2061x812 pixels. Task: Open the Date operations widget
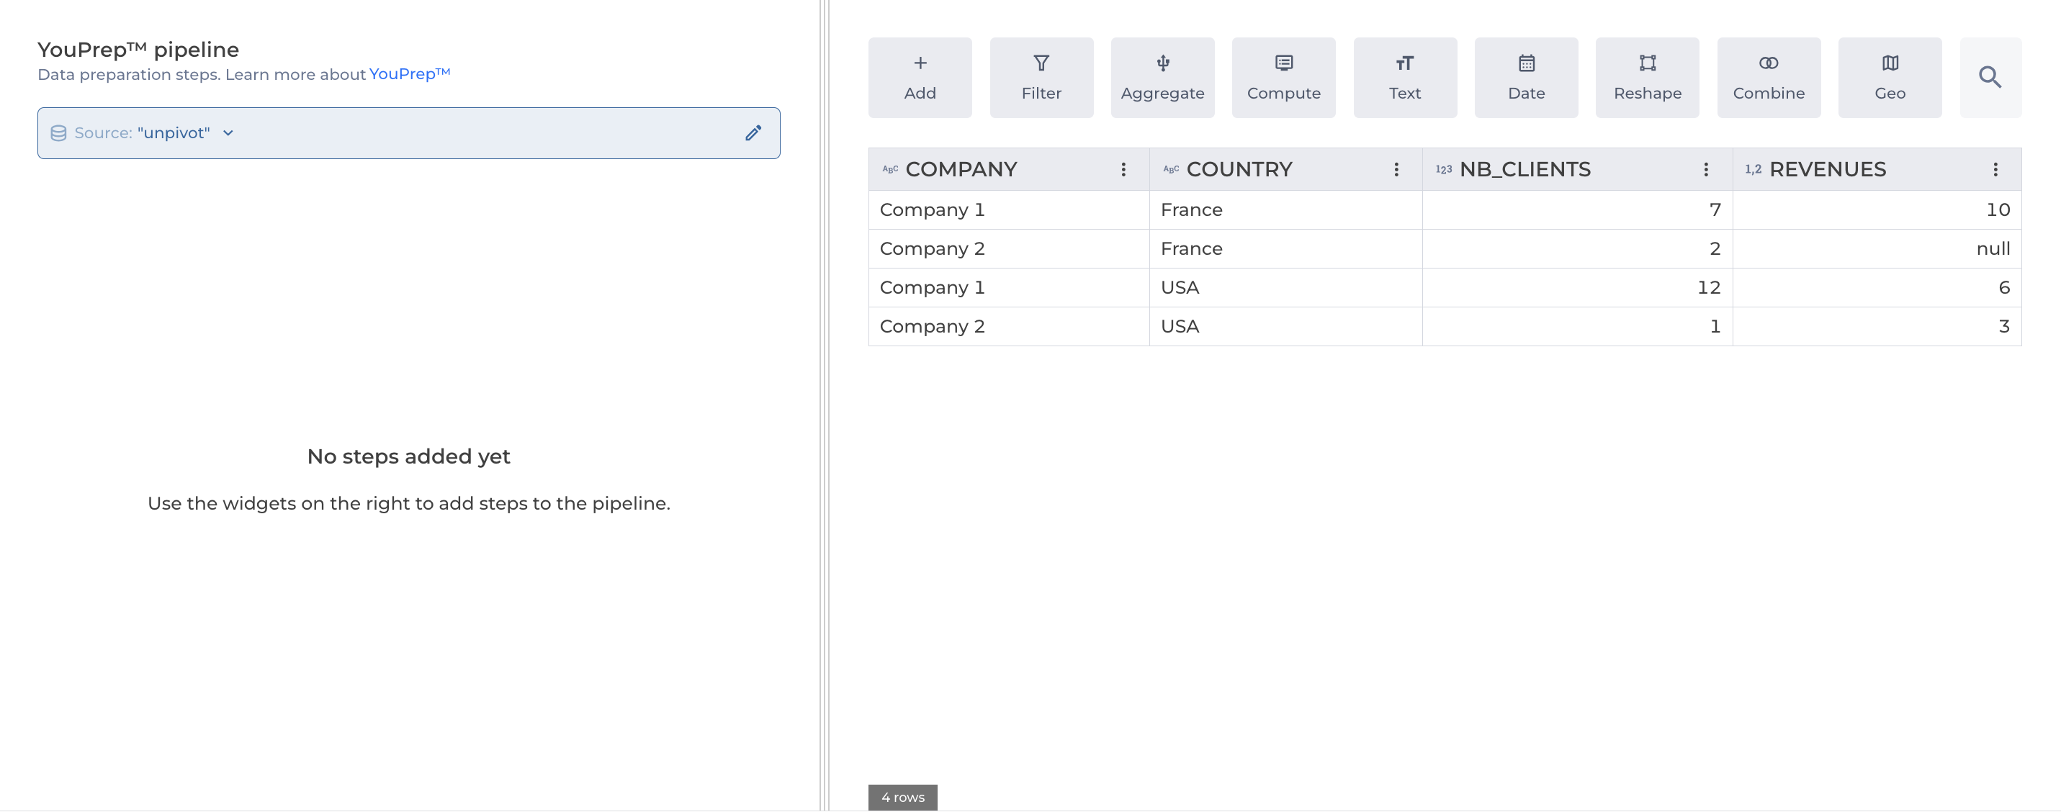pyautogui.click(x=1526, y=78)
